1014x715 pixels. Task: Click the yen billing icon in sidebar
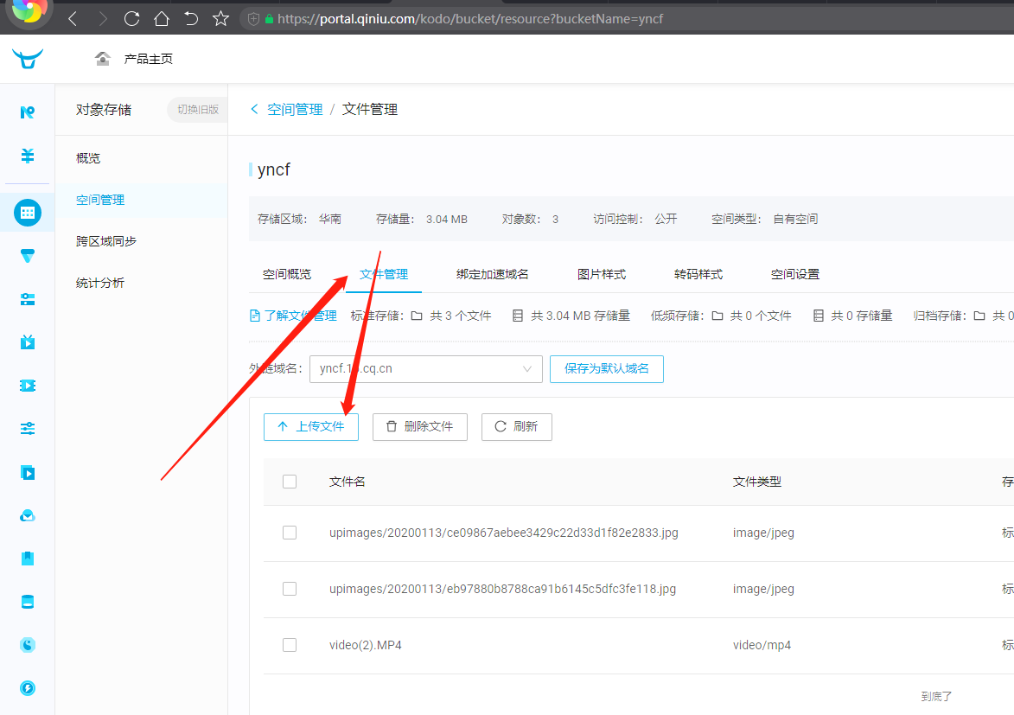[28, 156]
